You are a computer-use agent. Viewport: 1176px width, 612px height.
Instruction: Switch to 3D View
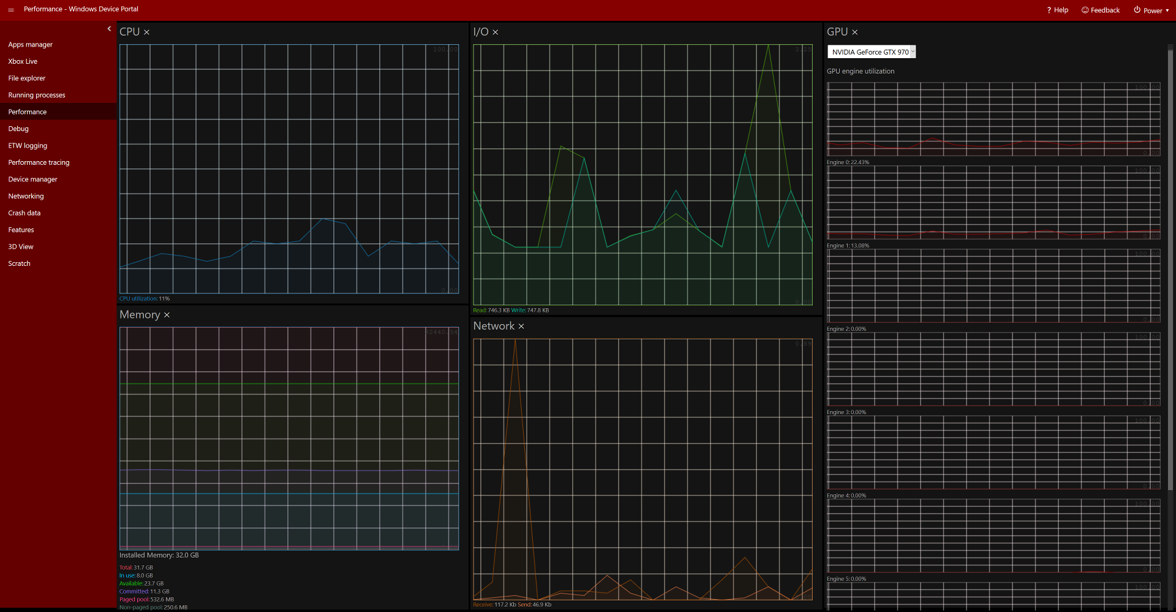(x=58, y=247)
